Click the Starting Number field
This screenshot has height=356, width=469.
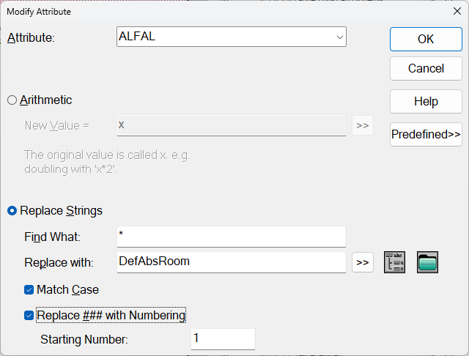click(223, 339)
